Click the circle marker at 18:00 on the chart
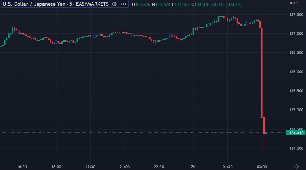The height and width of the screenshot is (170, 306). pyautogui.click(x=56, y=42)
